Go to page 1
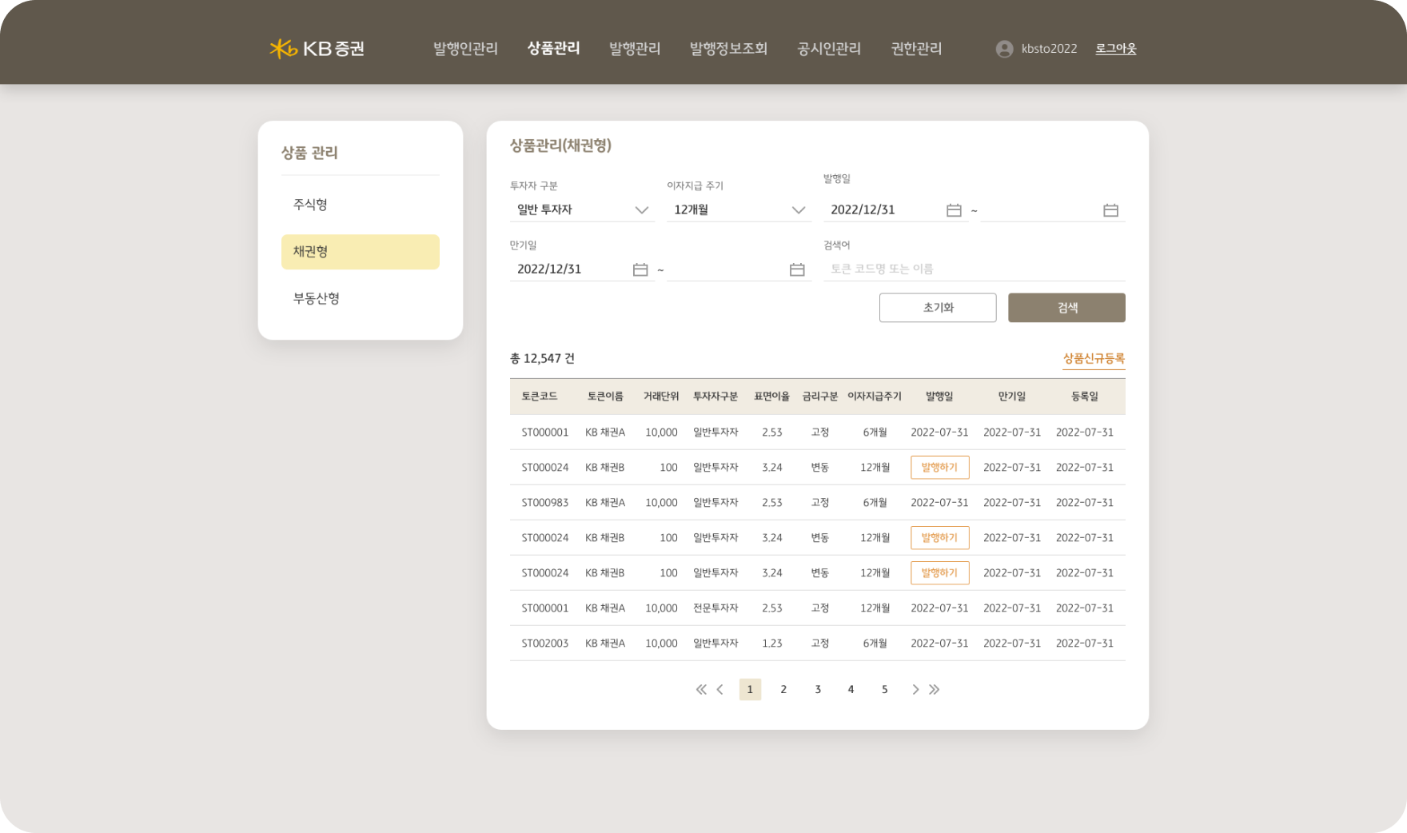Viewport: 1407px width, 833px height. click(750, 689)
